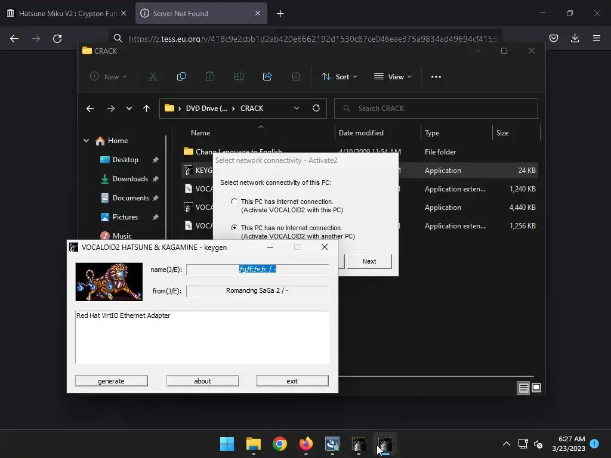Switch Explorer to large thumbnails view
The width and height of the screenshot is (611, 458).
click(x=536, y=388)
